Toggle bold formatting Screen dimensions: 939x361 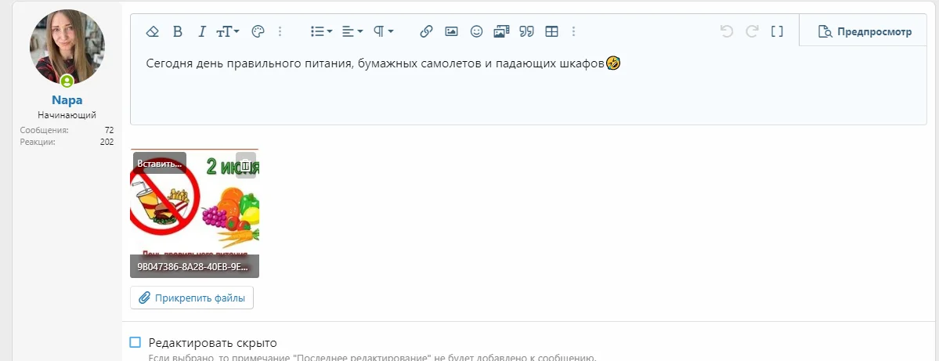point(177,32)
